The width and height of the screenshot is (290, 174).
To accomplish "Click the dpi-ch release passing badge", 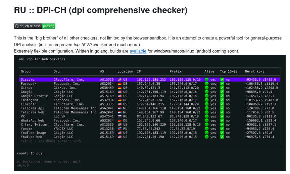I will pyautogui.click(x=35, y=26).
